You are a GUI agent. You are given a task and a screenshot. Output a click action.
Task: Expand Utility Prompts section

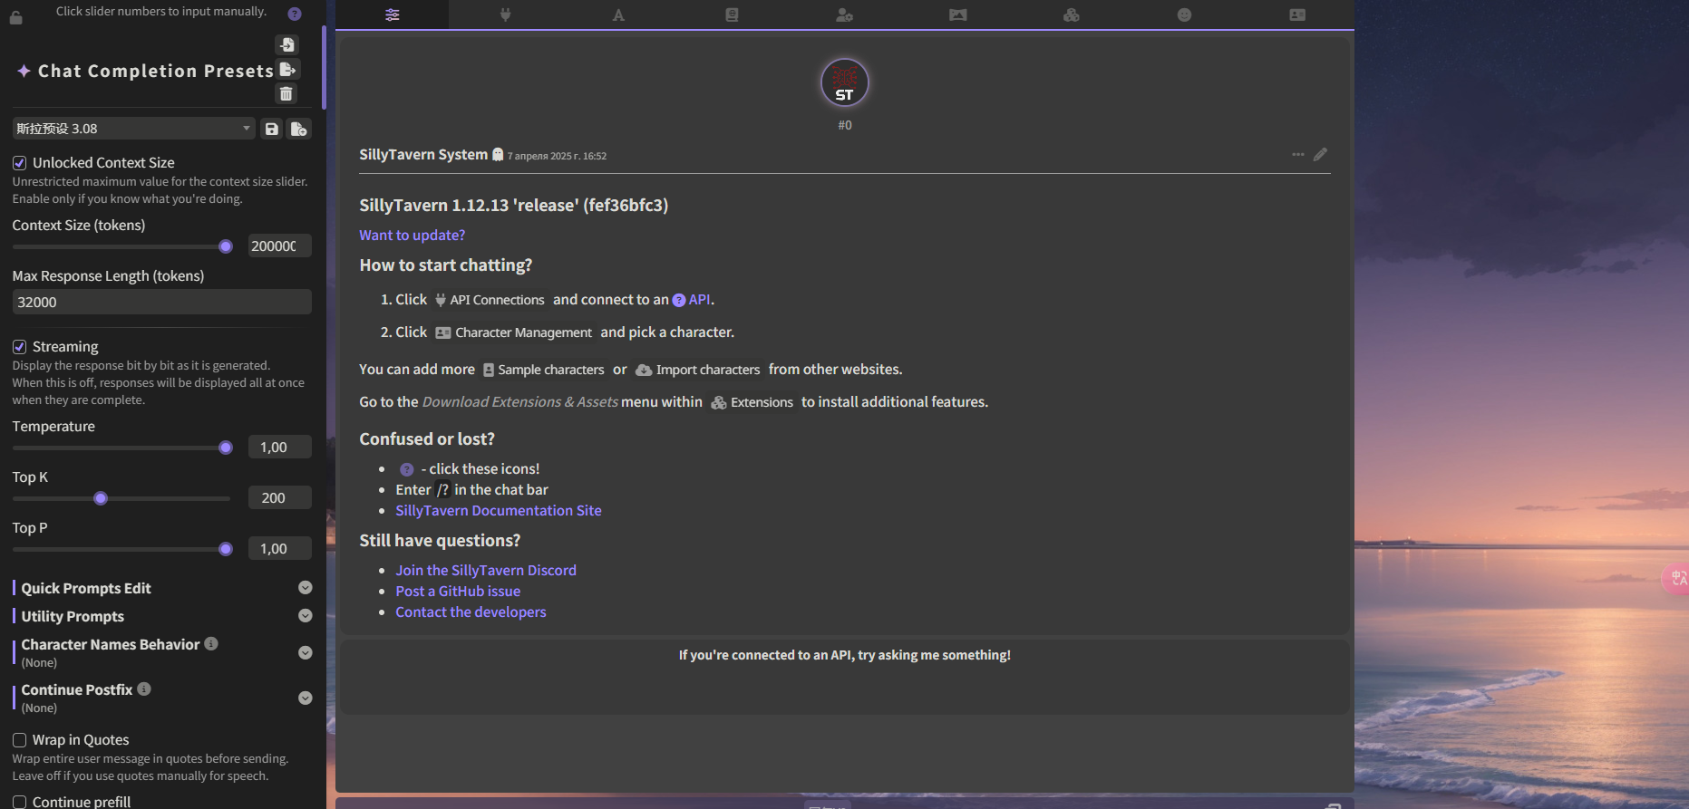306,616
